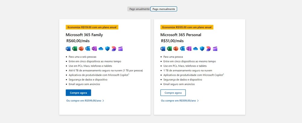Click the OneDrive cloud icon in Personal plan

tap(195, 49)
